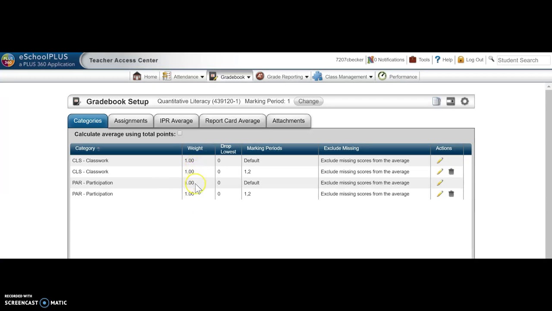
Task: Click the eSchoolPLUS 360 logo
Action: 8,60
